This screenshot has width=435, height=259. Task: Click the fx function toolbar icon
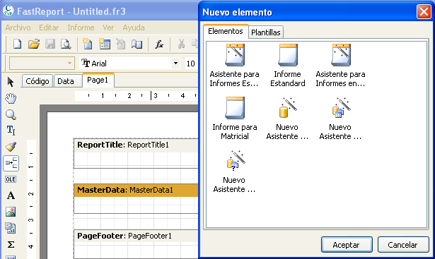[x=159, y=44]
